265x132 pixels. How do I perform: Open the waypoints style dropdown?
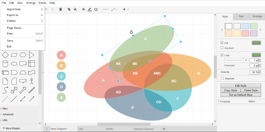coord(114,10)
